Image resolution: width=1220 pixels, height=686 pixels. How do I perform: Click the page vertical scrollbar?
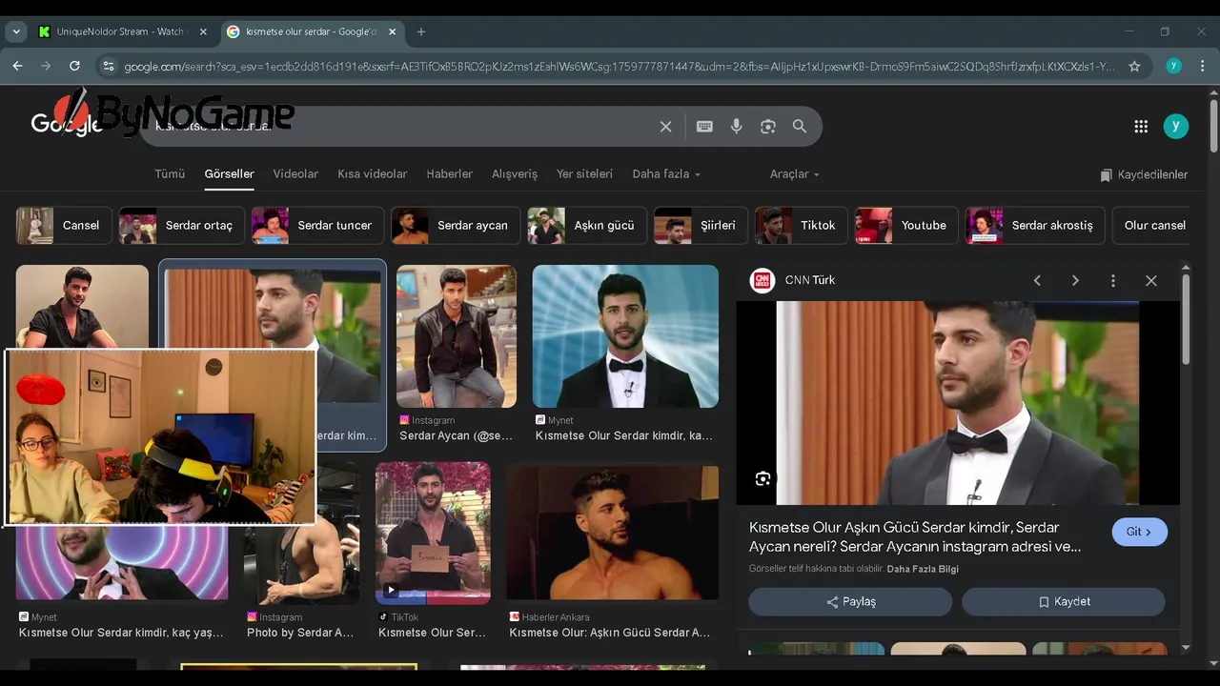pyautogui.click(x=1213, y=124)
